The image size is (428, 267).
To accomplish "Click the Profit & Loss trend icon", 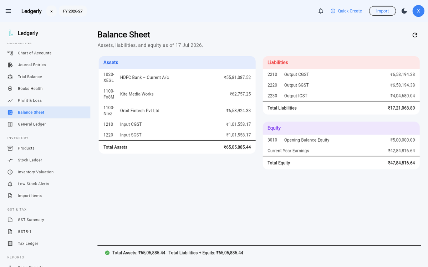I will [10, 100].
